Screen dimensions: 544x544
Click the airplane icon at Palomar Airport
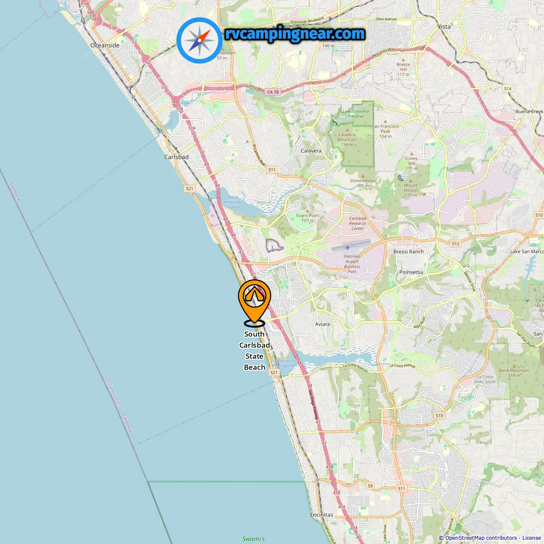[x=348, y=247]
